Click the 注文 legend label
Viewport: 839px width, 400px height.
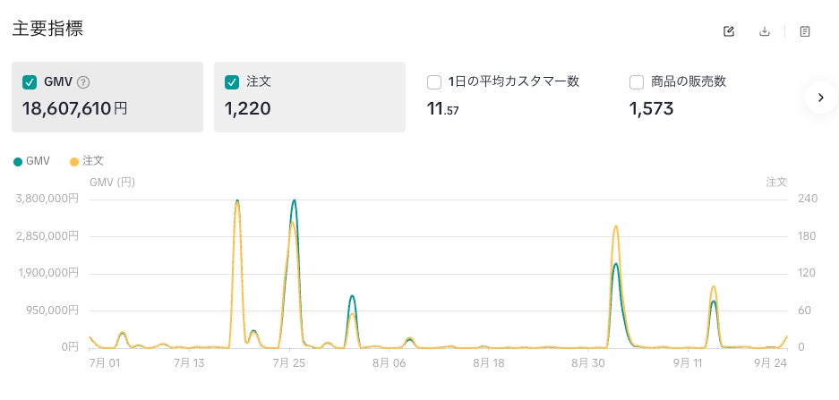[x=93, y=161]
